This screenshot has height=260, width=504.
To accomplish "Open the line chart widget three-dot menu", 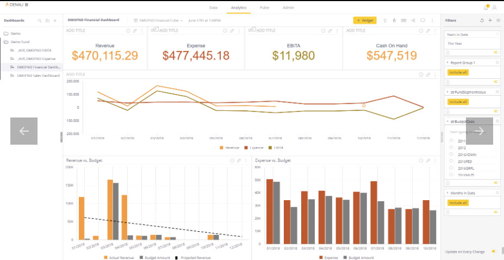I will (435, 75).
